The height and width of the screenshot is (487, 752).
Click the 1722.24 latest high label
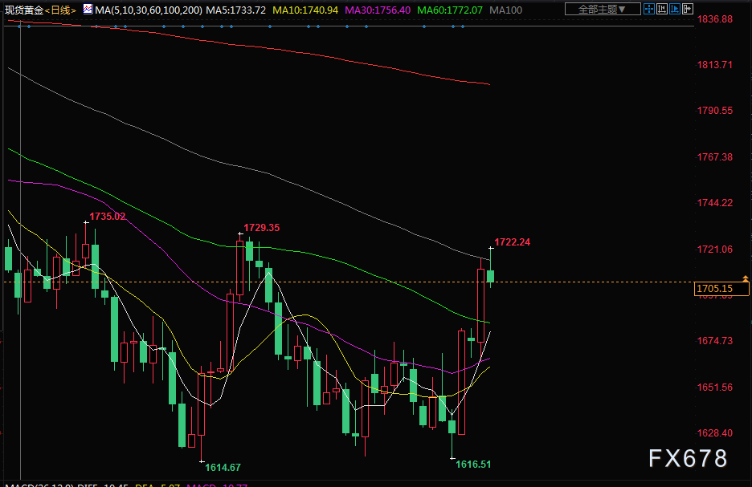pos(513,242)
